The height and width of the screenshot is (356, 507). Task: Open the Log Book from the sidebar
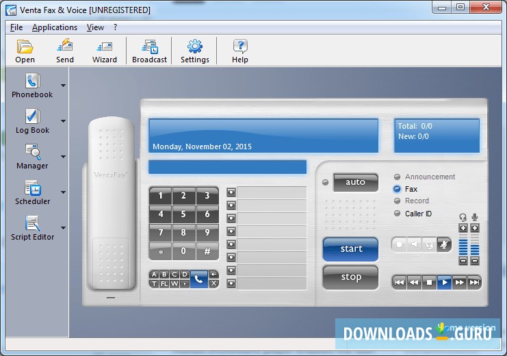click(x=32, y=121)
